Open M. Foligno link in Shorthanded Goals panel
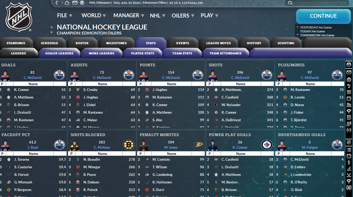 click(x=310, y=147)
